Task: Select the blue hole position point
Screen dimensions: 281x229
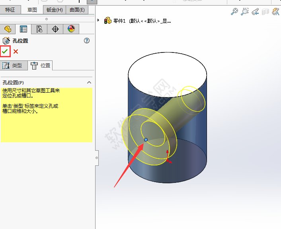Action: [146, 140]
